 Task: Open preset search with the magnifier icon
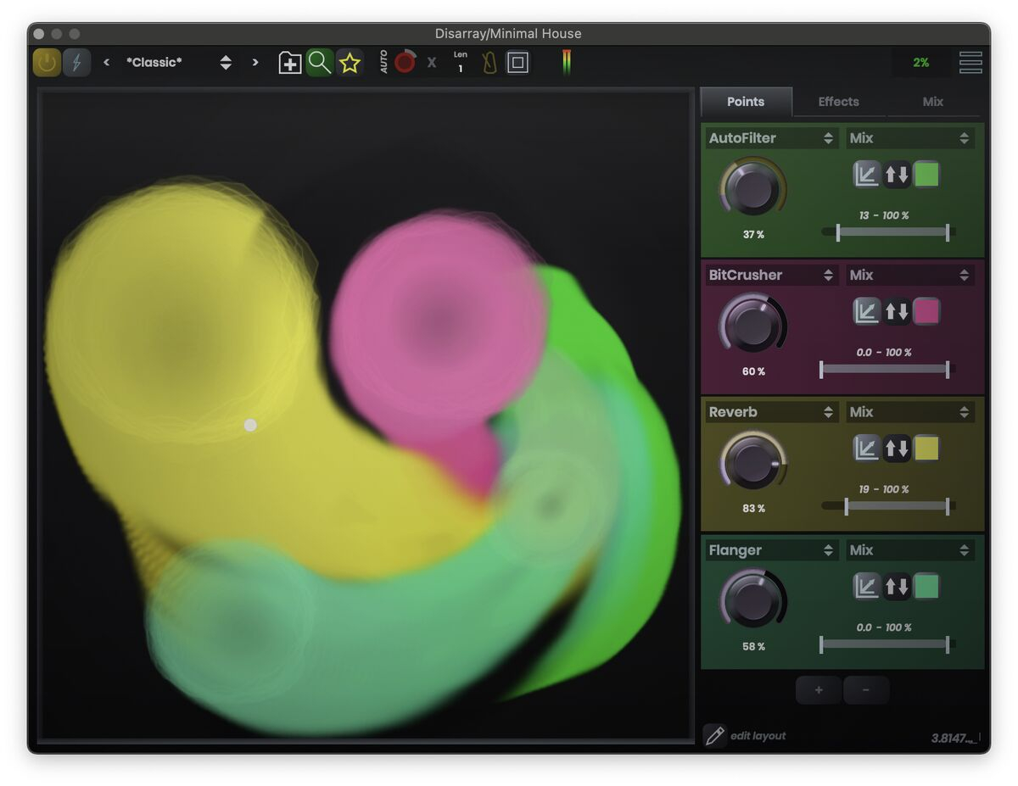(319, 63)
